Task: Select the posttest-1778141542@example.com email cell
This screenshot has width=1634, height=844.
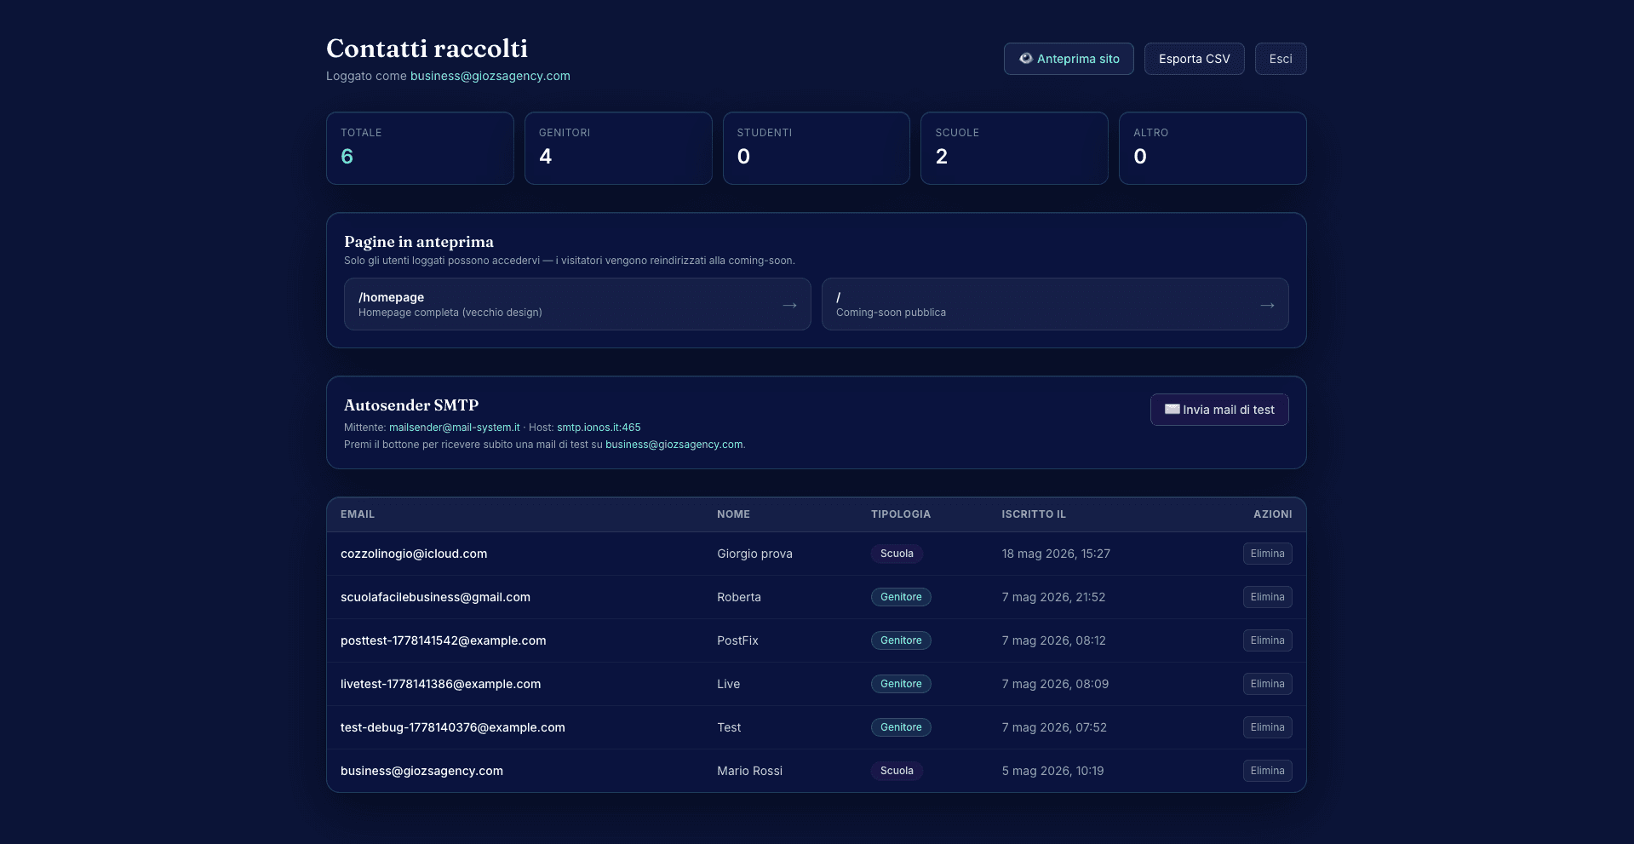Action: click(444, 640)
